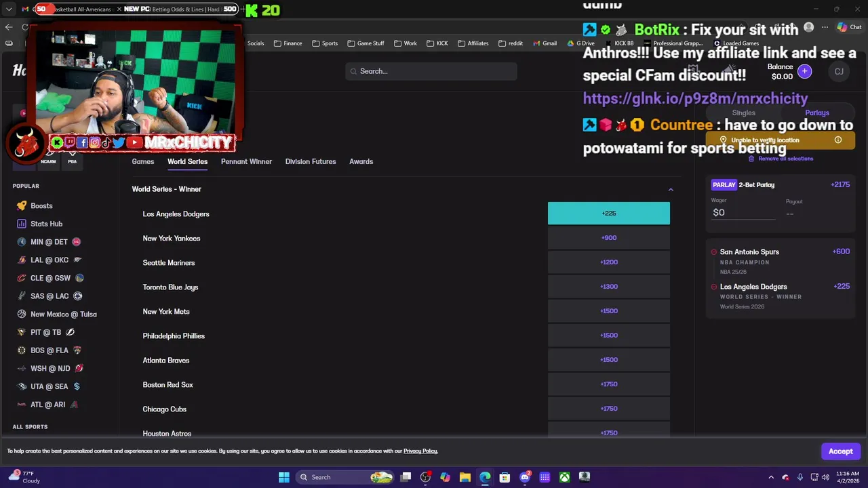Open Windows Start menu

click(x=284, y=477)
